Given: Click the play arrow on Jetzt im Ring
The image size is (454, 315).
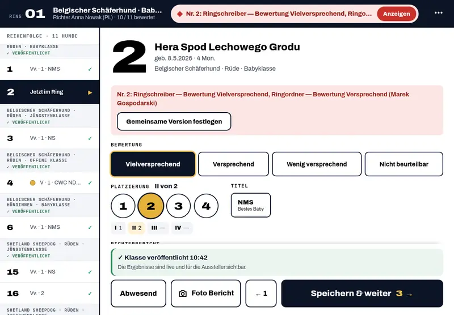Looking at the screenshot, I should point(90,92).
